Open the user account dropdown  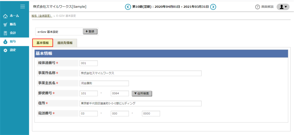click(x=283, y=7)
